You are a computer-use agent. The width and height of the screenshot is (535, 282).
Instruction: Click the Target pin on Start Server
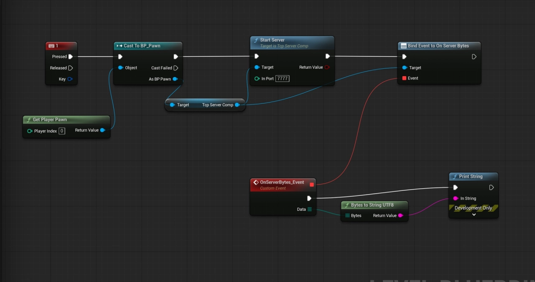pyautogui.click(x=257, y=67)
